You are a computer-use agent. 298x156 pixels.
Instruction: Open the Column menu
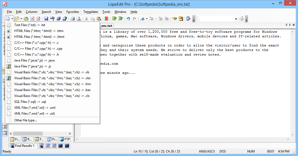tap(31, 12)
